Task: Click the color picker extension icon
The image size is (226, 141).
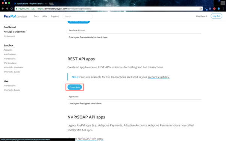Action: point(206,9)
